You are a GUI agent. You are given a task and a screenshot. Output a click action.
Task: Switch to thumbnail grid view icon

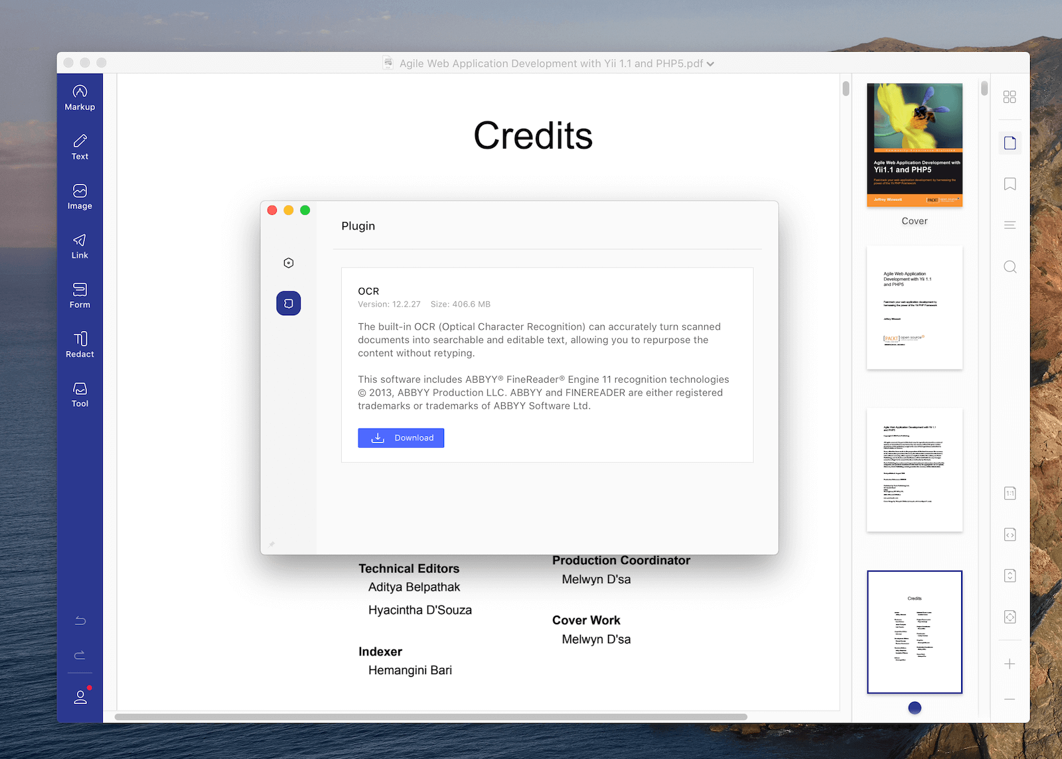coord(1010,97)
